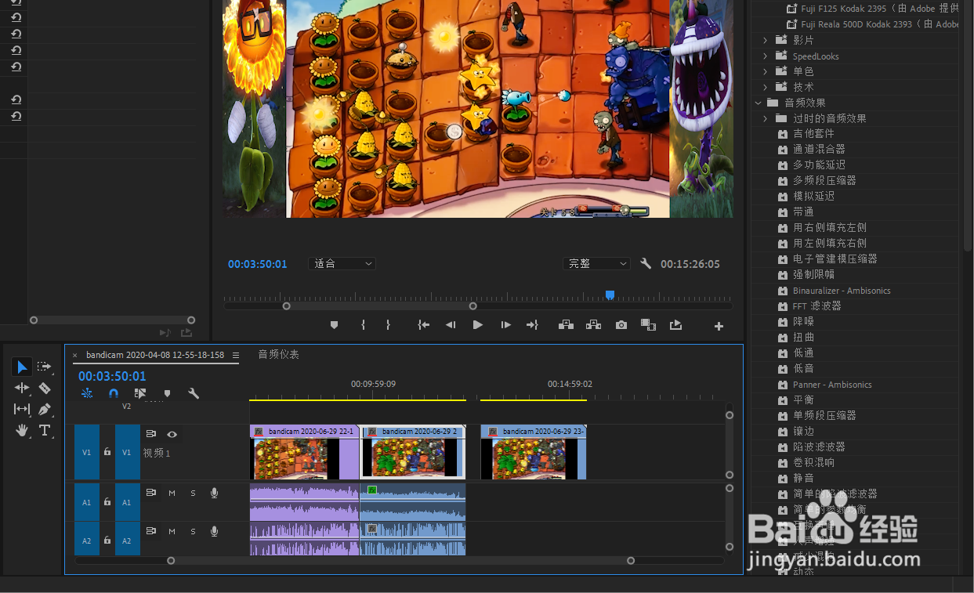The width and height of the screenshot is (974, 593).
Task: Select the Slip tool
Action: pos(22,409)
